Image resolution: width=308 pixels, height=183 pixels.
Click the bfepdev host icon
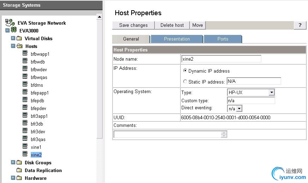(x=25, y=108)
